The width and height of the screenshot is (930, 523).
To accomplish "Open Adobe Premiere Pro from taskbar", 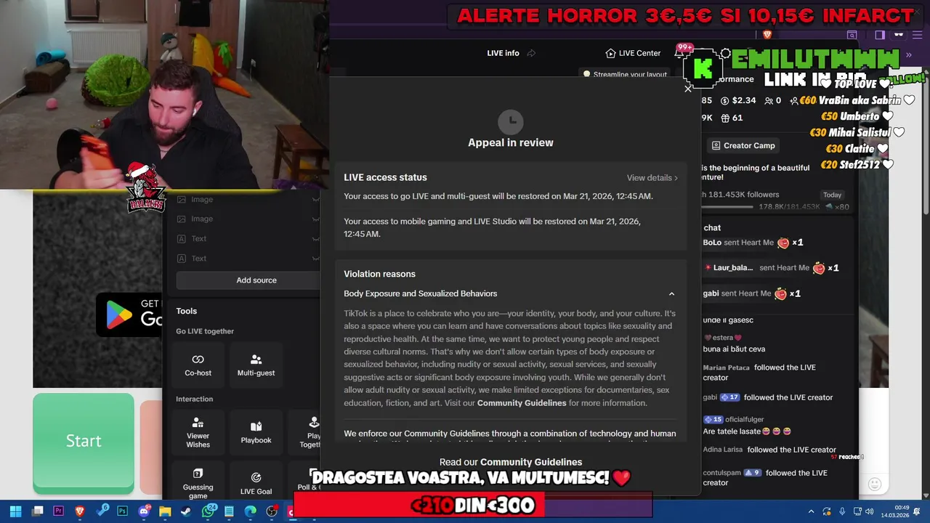I will (59, 511).
